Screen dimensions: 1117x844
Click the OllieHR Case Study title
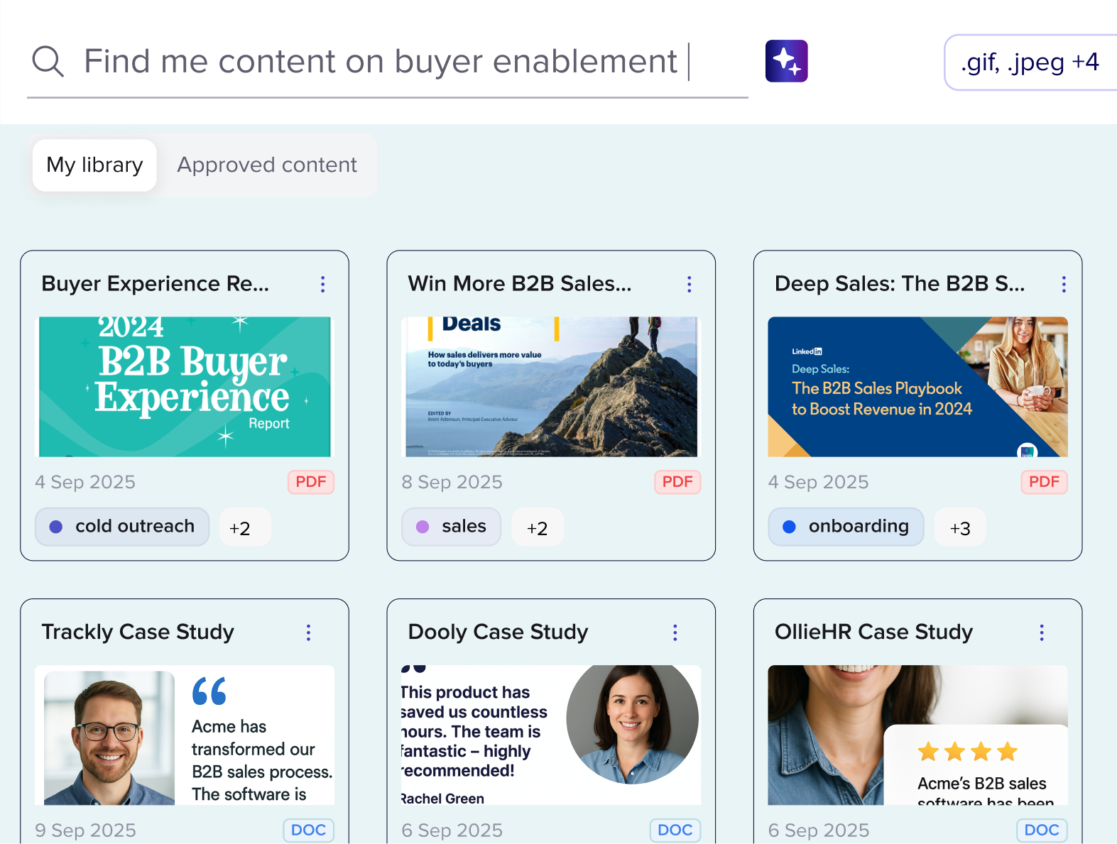click(x=873, y=632)
